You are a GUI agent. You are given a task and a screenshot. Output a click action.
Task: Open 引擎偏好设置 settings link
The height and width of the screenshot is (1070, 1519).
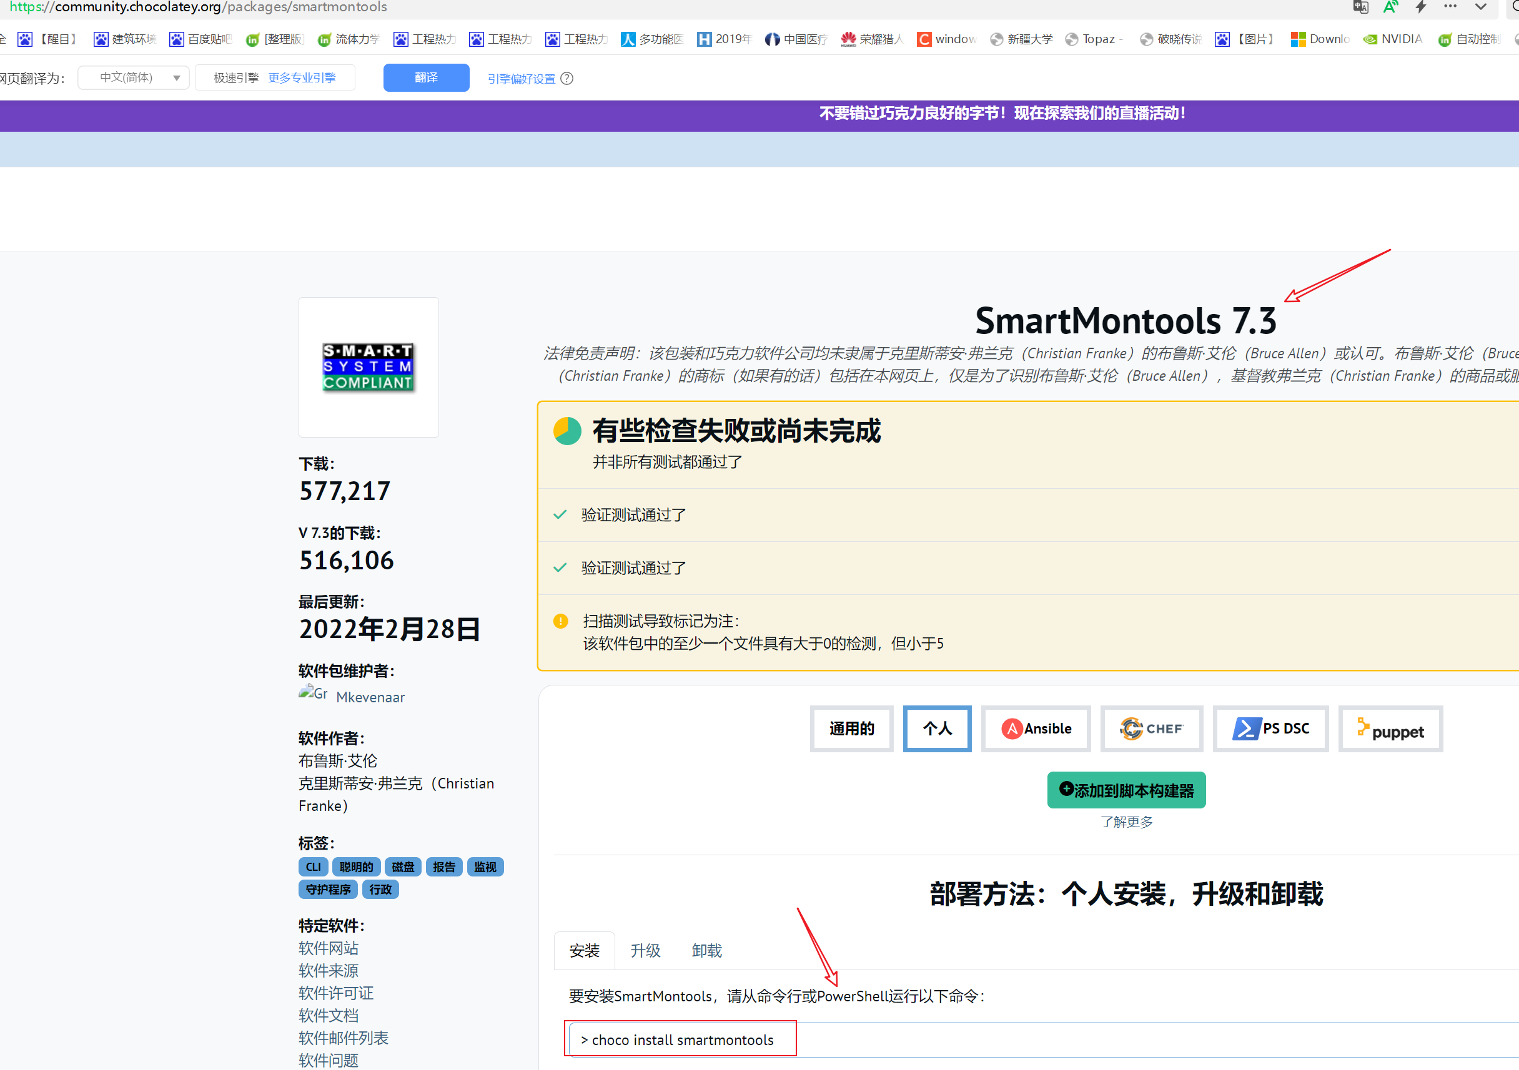[x=522, y=79]
